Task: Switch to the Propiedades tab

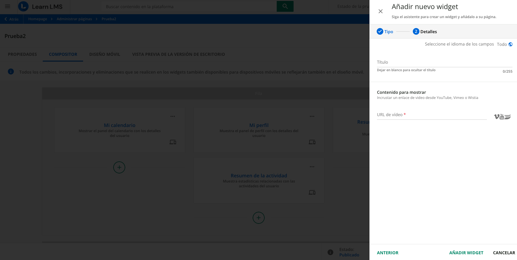Action: point(22,54)
